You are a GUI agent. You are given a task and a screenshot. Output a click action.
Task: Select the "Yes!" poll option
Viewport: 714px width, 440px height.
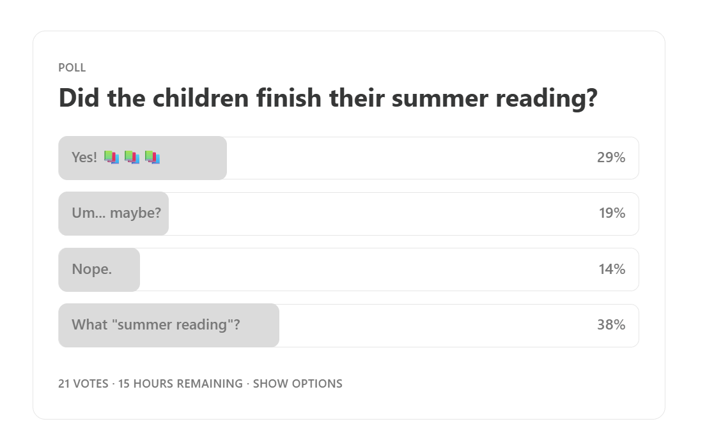[348, 158]
